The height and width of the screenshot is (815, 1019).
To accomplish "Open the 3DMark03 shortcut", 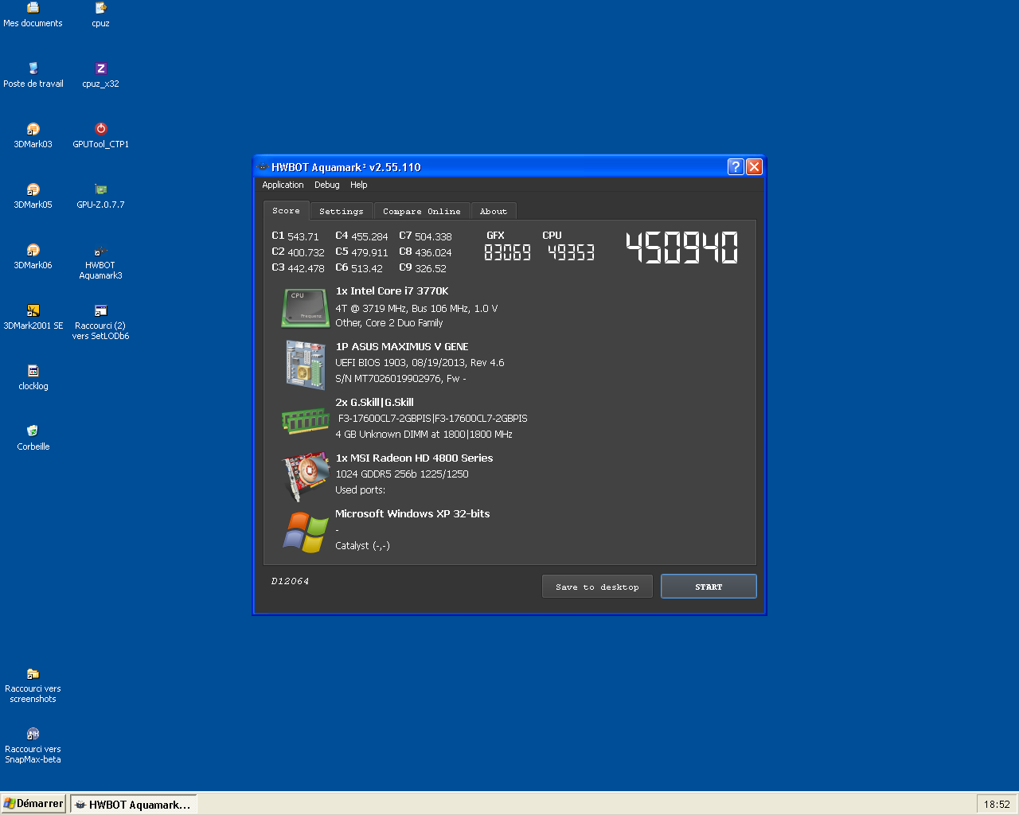I will [33, 135].
